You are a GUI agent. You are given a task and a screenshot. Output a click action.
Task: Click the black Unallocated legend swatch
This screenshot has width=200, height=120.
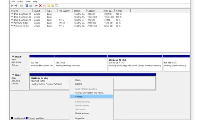tap(12, 118)
